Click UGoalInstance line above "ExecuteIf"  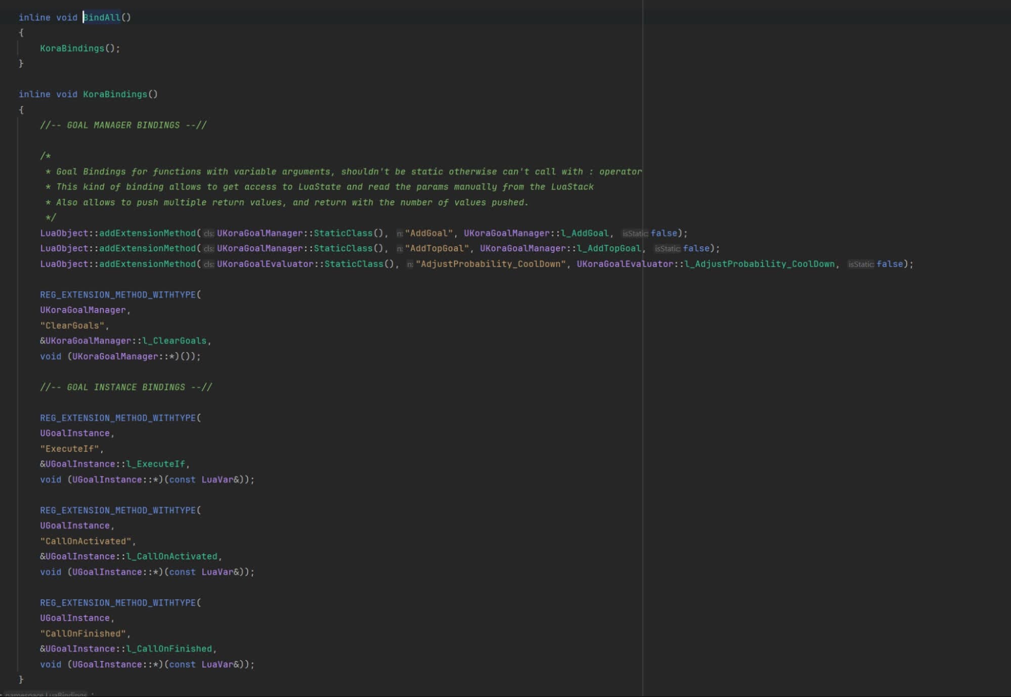tap(75, 433)
